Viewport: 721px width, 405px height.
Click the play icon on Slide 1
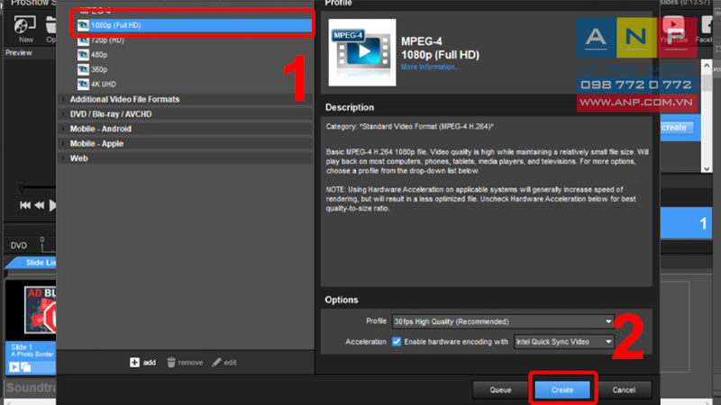[x=14, y=367]
